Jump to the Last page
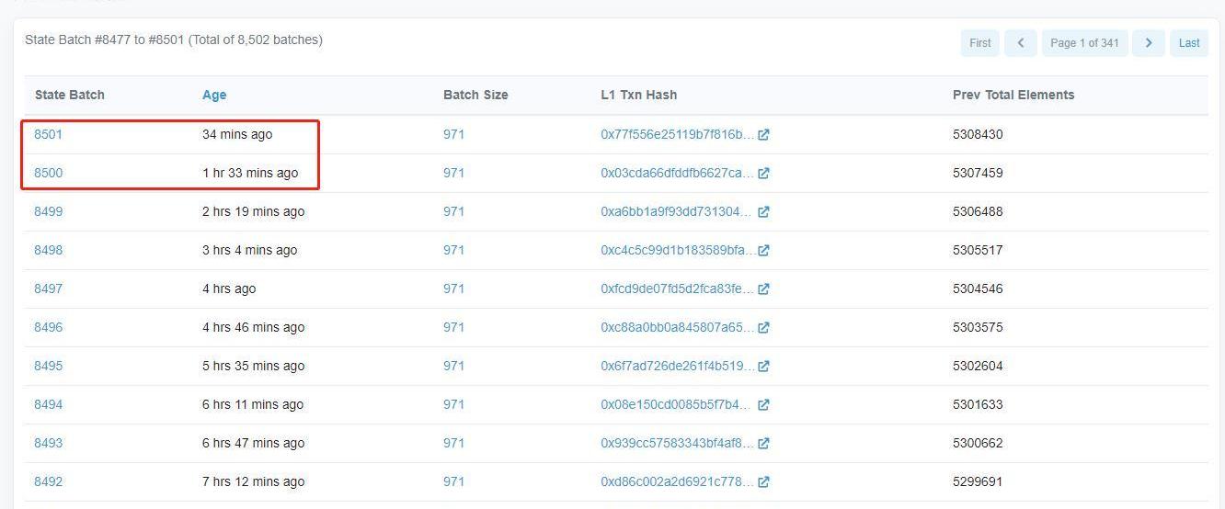This screenshot has width=1225, height=509. click(1189, 43)
